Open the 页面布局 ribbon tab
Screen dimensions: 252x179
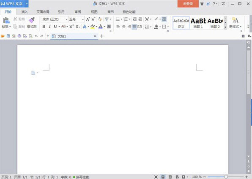[43, 12]
